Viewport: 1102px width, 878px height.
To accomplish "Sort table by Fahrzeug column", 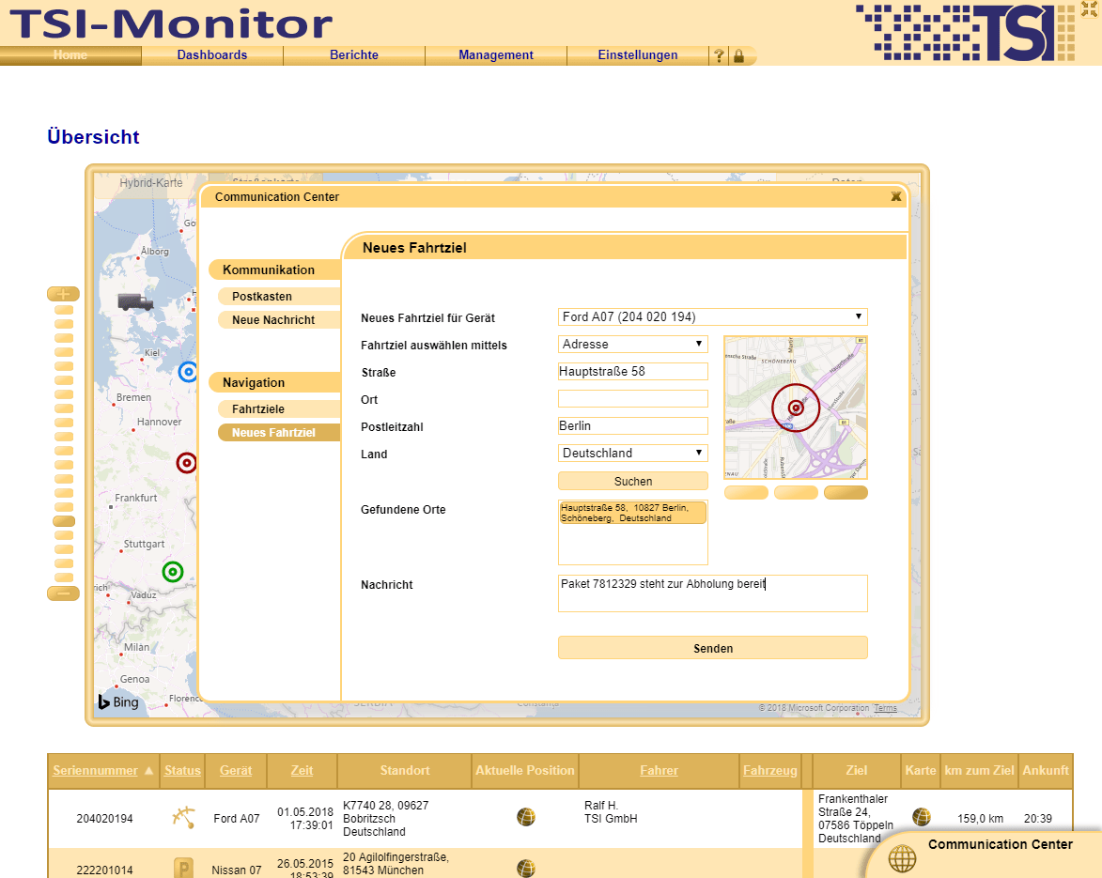I will coord(769,771).
